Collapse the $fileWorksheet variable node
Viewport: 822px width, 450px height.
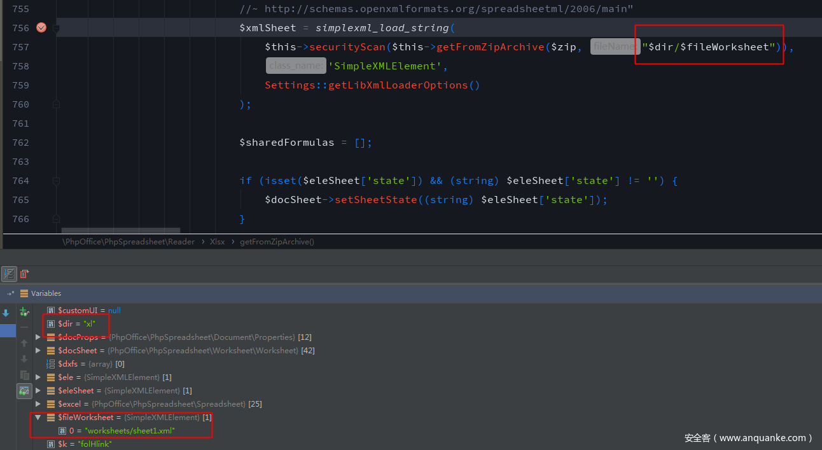(x=38, y=418)
